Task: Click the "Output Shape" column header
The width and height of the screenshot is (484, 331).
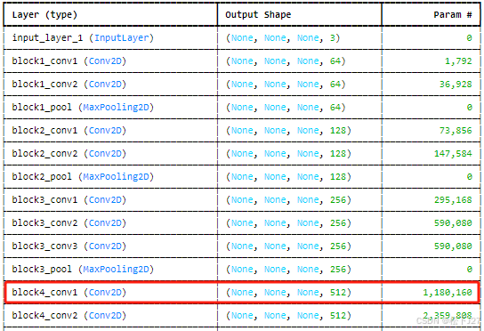Action: click(x=258, y=14)
